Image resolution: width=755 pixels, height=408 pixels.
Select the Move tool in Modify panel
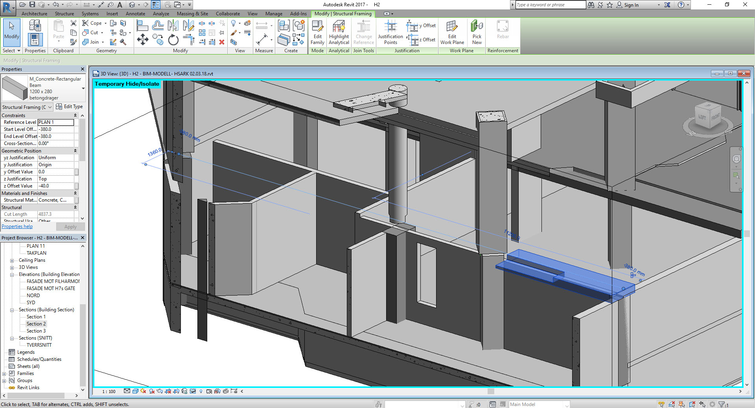[x=142, y=39]
